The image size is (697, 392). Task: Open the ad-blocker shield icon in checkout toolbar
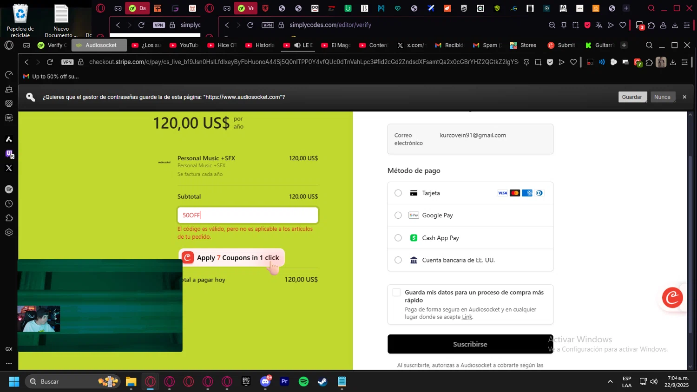[x=550, y=62]
